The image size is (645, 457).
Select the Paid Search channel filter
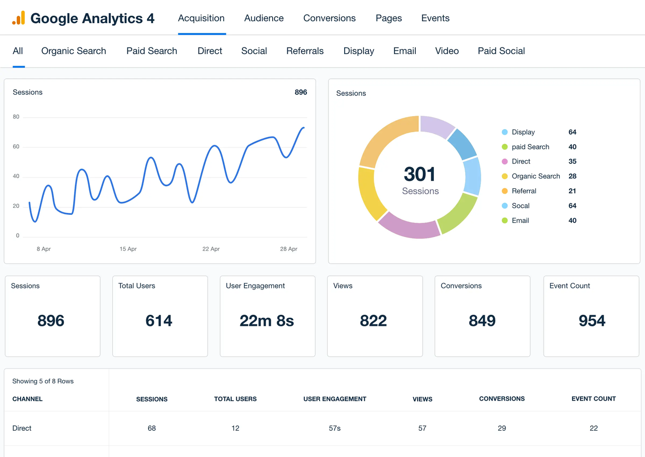152,51
